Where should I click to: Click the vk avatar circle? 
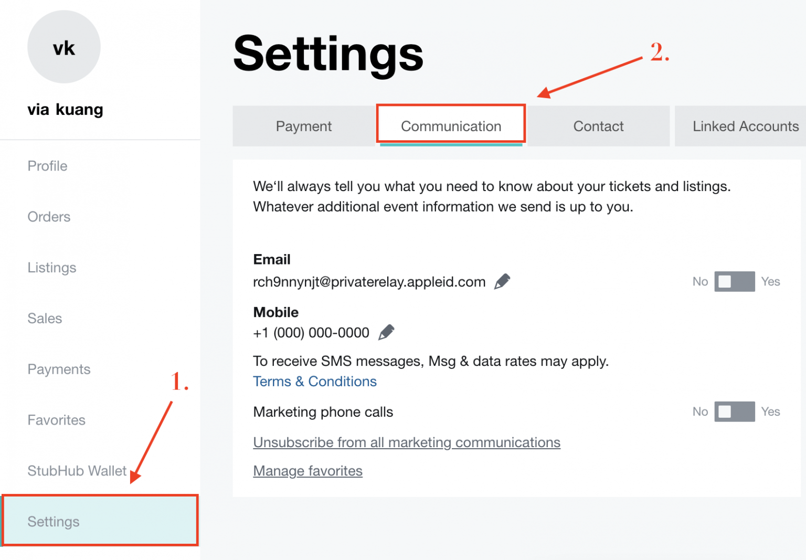click(x=64, y=47)
